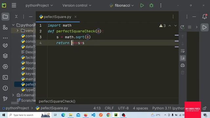Expand External Libraries node
Viewport: 210px width, 118px height.
click(13, 95)
